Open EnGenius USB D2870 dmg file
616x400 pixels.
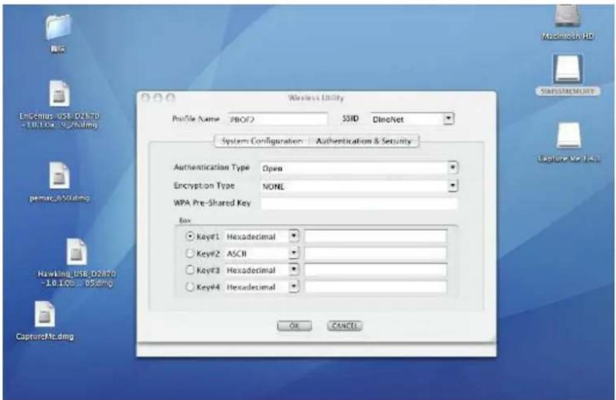click(x=59, y=93)
